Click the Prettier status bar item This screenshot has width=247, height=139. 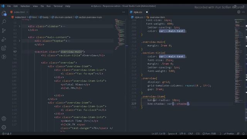coord(229,134)
